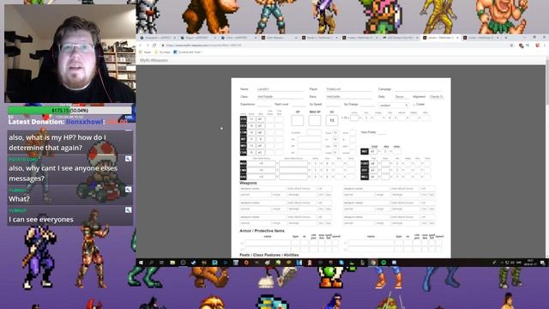Screen dimensions: 549x309
Task: Open the size dropdown showing medium
Action: [x=394, y=105]
